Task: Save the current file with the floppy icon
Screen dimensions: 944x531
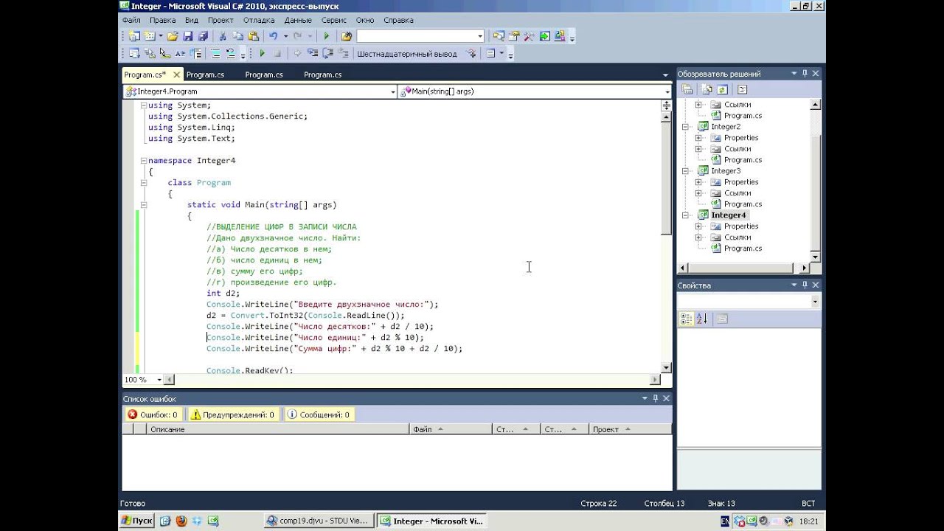Action: 187,36
